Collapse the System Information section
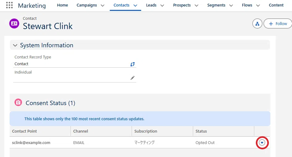The height and width of the screenshot is (157, 292). point(15,45)
